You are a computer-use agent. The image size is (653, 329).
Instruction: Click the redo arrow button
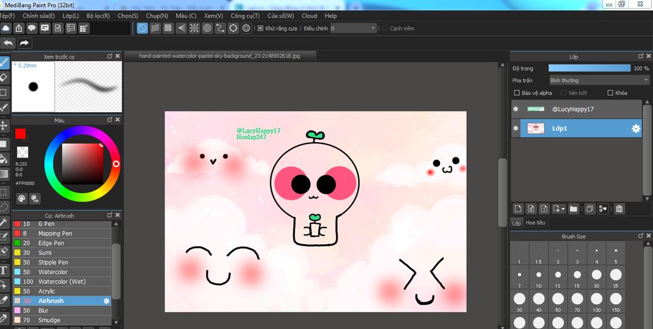(x=24, y=43)
